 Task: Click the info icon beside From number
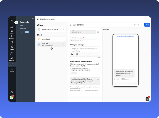[98, 32]
